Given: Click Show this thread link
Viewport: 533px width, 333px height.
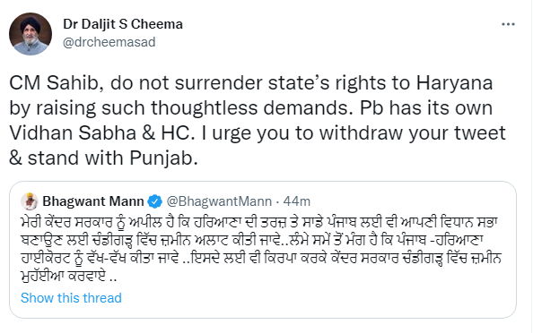Looking at the screenshot, I should coord(71,298).
